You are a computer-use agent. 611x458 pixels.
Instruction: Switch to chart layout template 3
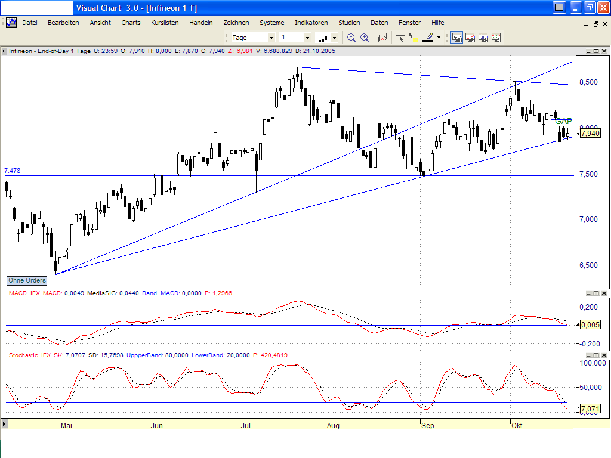pos(483,37)
